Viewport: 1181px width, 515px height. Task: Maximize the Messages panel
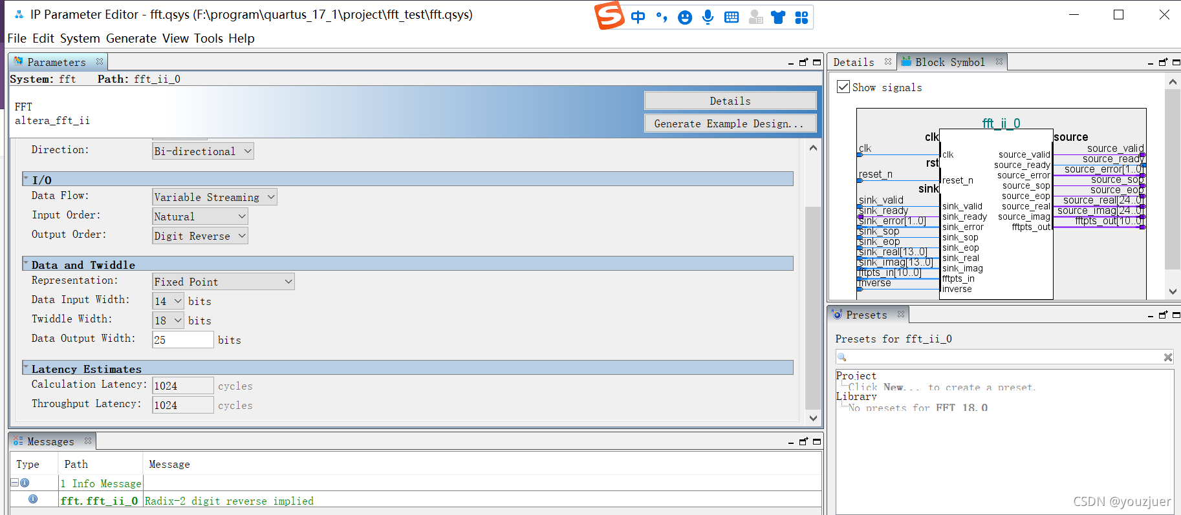pyautogui.click(x=817, y=442)
